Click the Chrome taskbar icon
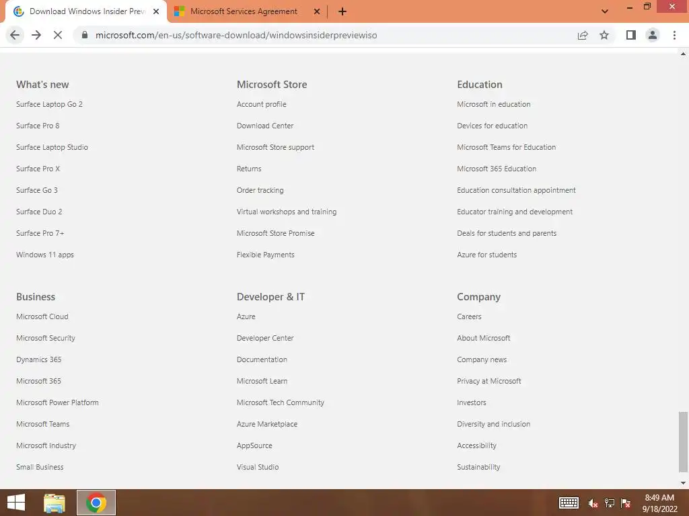The width and height of the screenshot is (689, 516). click(96, 503)
